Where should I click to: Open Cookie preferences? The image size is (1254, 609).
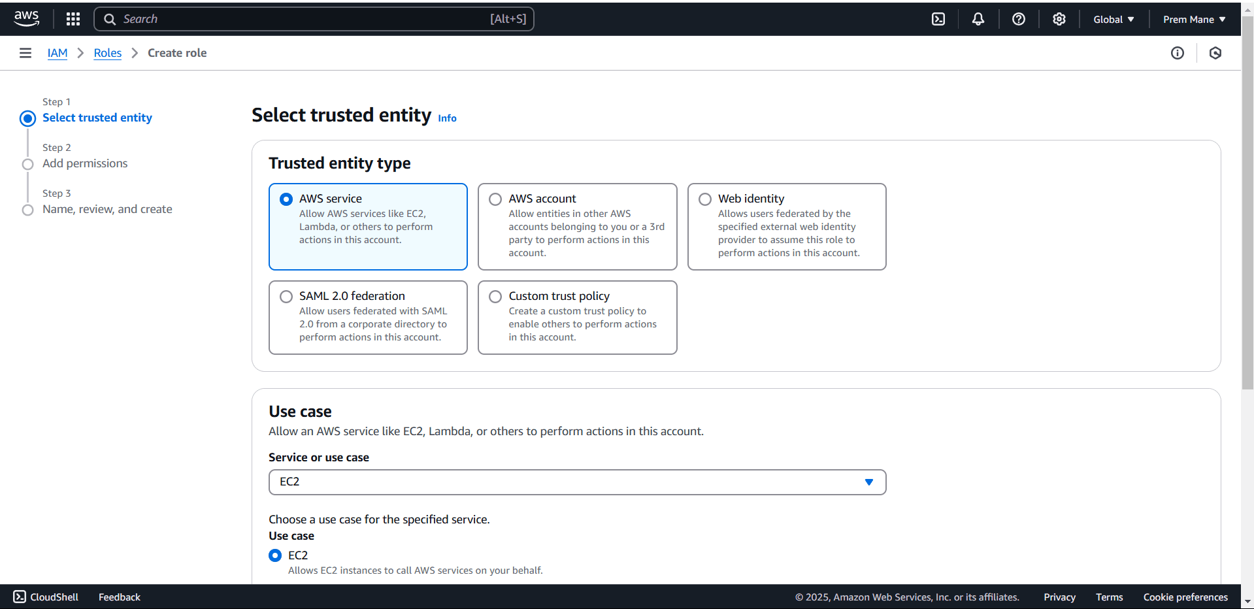pos(1185,597)
